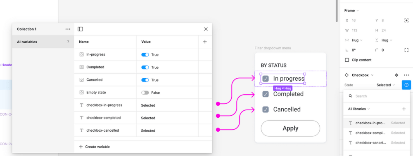Open the Checkbox component more options

(x=406, y=75)
